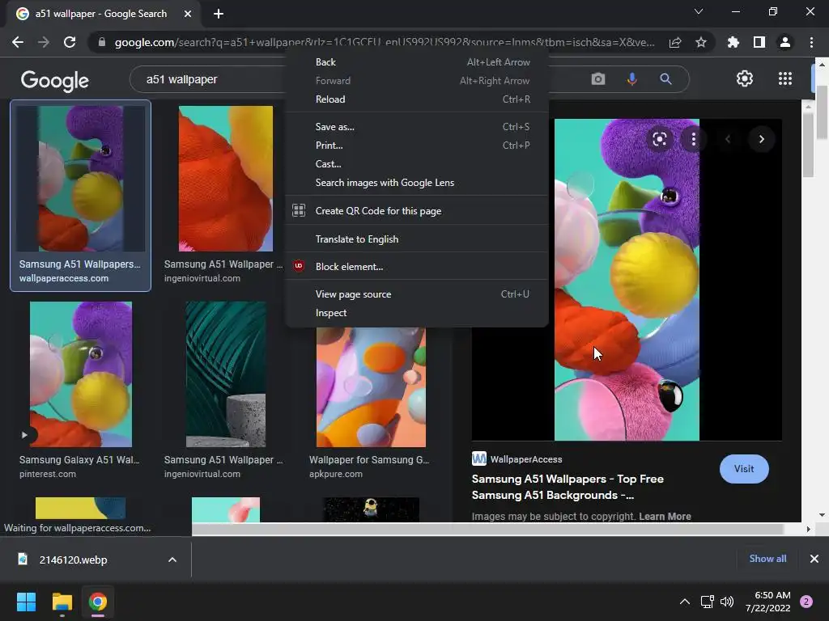The width and height of the screenshot is (829, 621).
Task: Go to previous image in preview
Action: pos(728,139)
